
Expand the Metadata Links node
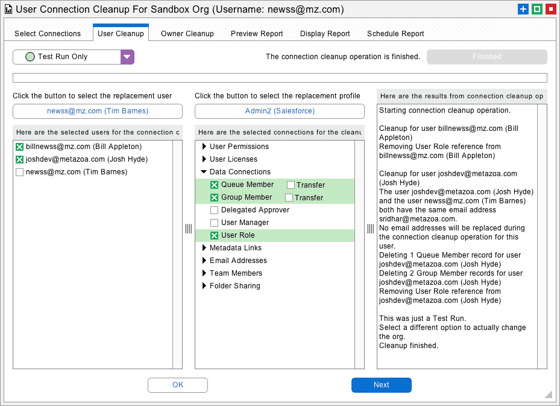click(x=204, y=248)
